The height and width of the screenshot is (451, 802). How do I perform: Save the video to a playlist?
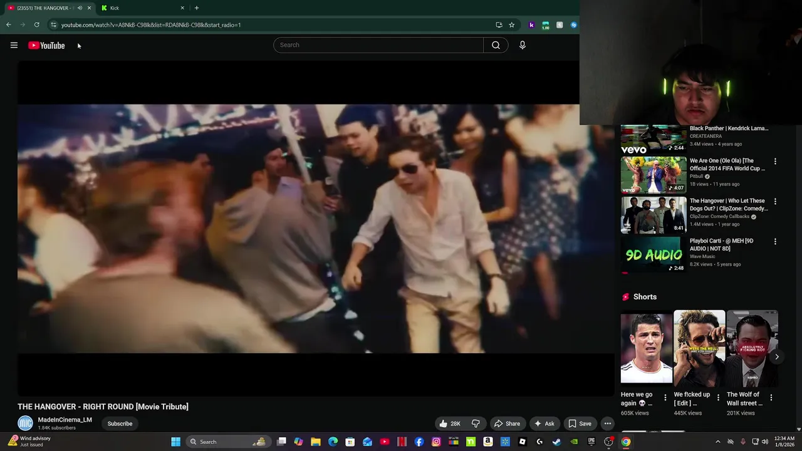[x=580, y=423]
